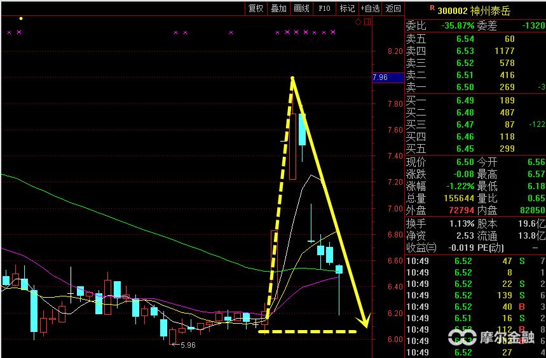546x358 pixels.
Task: Toggle the +自选 watchlist button
Action: [x=370, y=8]
